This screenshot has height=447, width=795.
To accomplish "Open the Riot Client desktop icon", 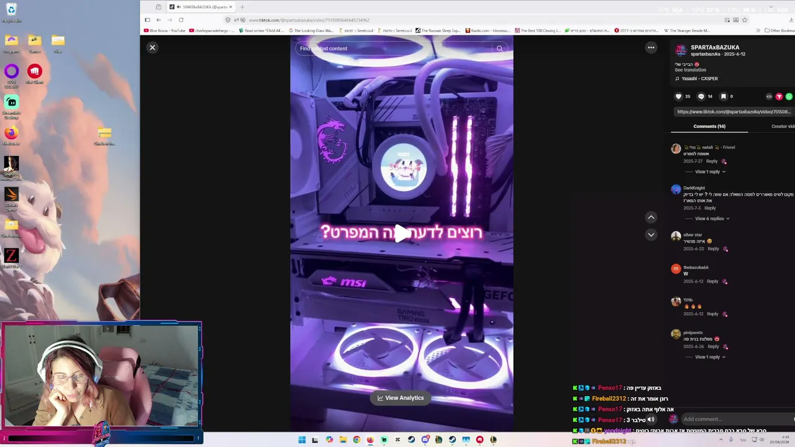I will (x=35, y=73).
